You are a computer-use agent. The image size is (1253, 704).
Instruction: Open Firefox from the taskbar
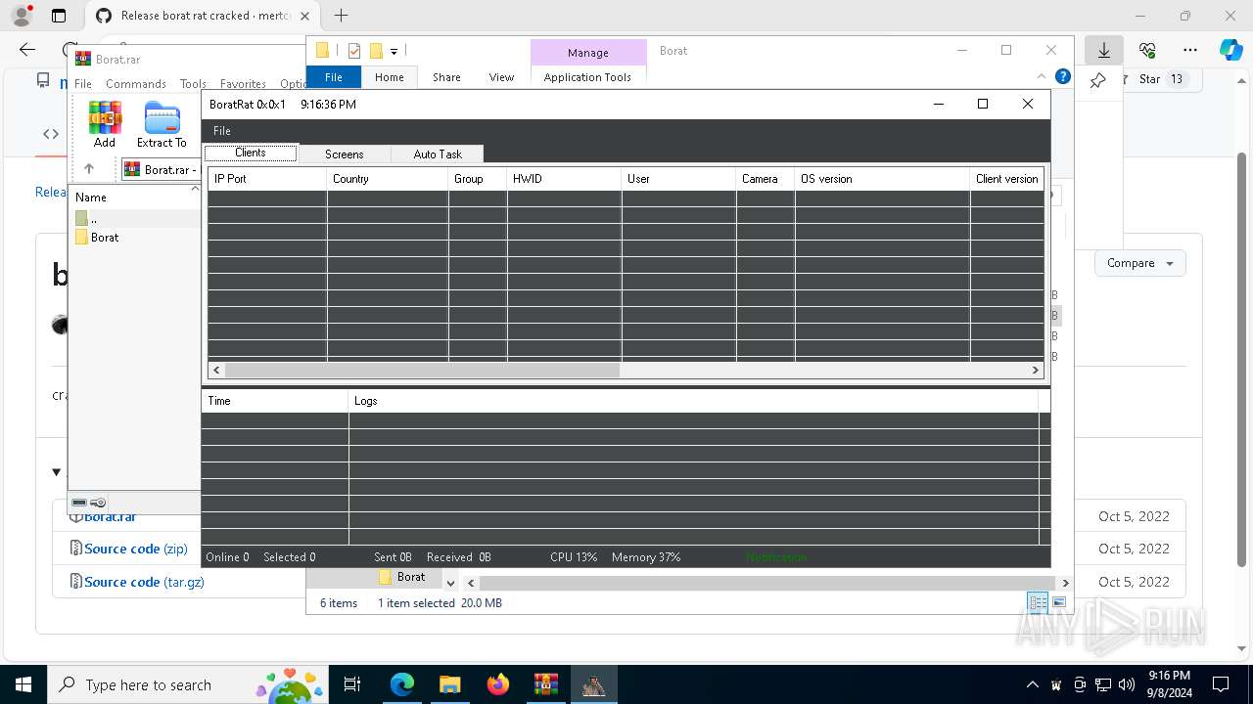[x=497, y=684]
